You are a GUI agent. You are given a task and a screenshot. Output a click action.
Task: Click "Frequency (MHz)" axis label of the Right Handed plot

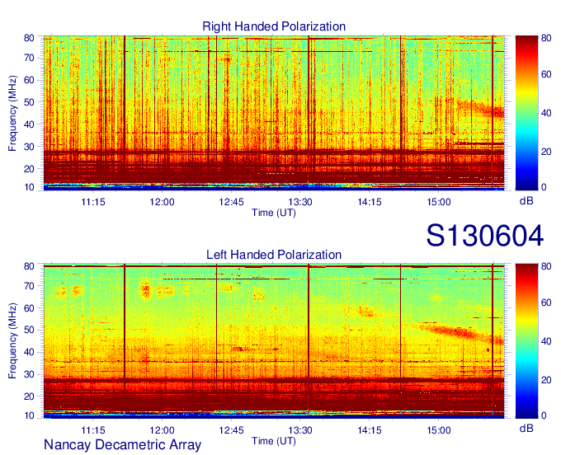(x=12, y=113)
